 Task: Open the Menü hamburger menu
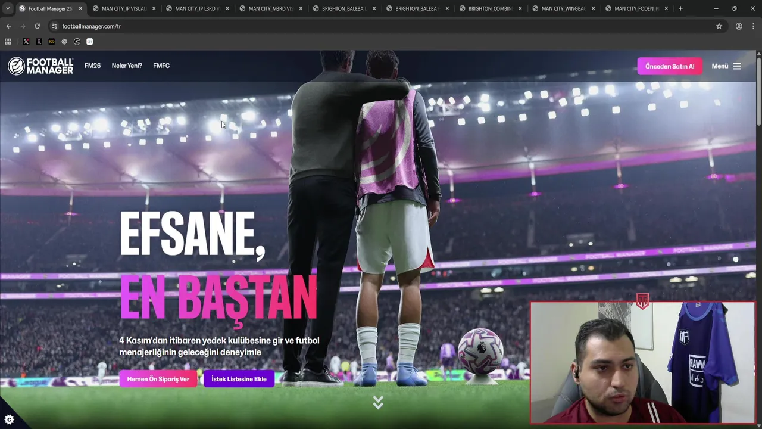coord(726,66)
